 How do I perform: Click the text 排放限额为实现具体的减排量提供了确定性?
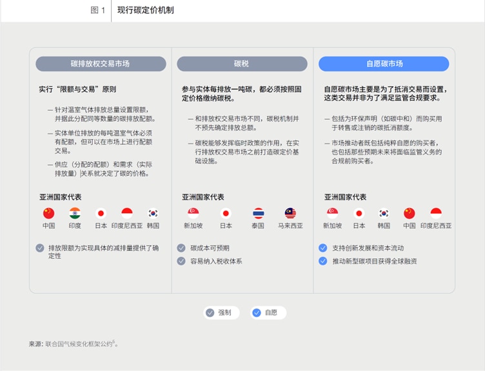(104, 252)
